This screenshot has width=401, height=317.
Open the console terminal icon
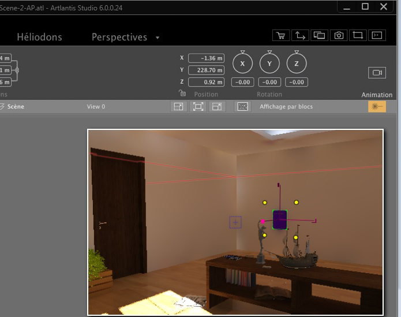pyautogui.click(x=377, y=35)
